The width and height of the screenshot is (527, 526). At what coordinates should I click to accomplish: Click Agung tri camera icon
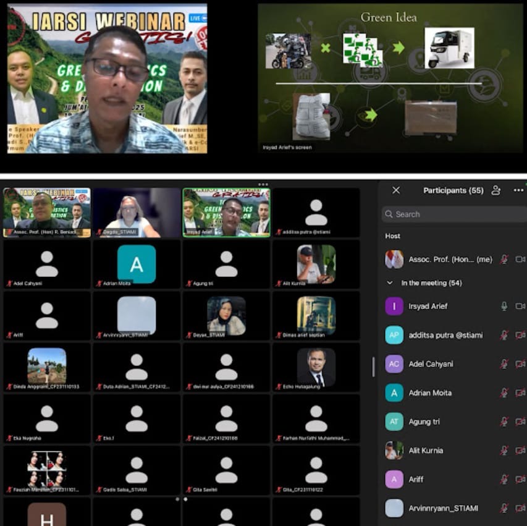pos(520,422)
